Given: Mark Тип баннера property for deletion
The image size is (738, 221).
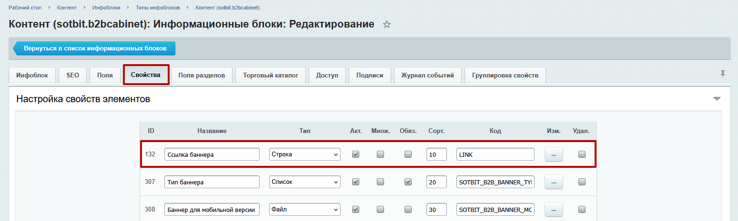Looking at the screenshot, I should 581,182.
